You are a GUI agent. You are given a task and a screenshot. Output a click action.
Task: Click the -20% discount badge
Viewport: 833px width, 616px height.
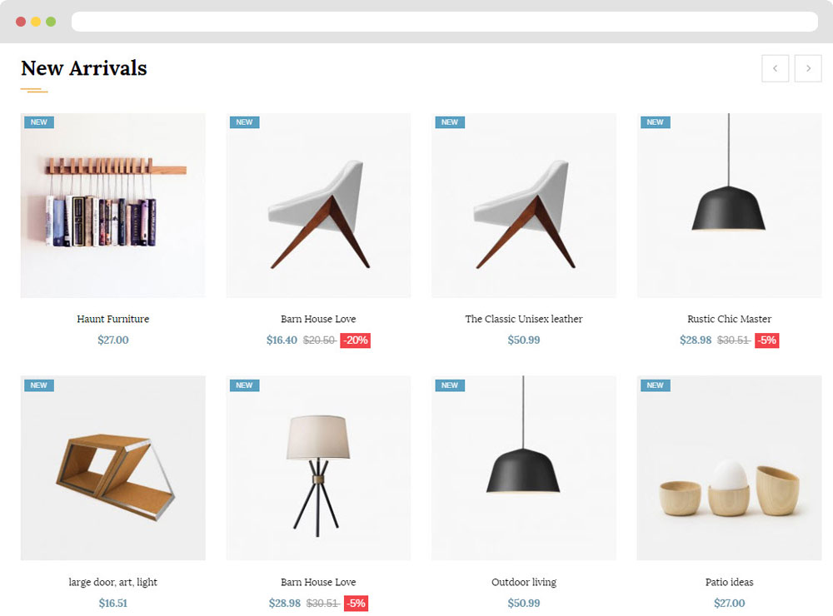(x=356, y=340)
